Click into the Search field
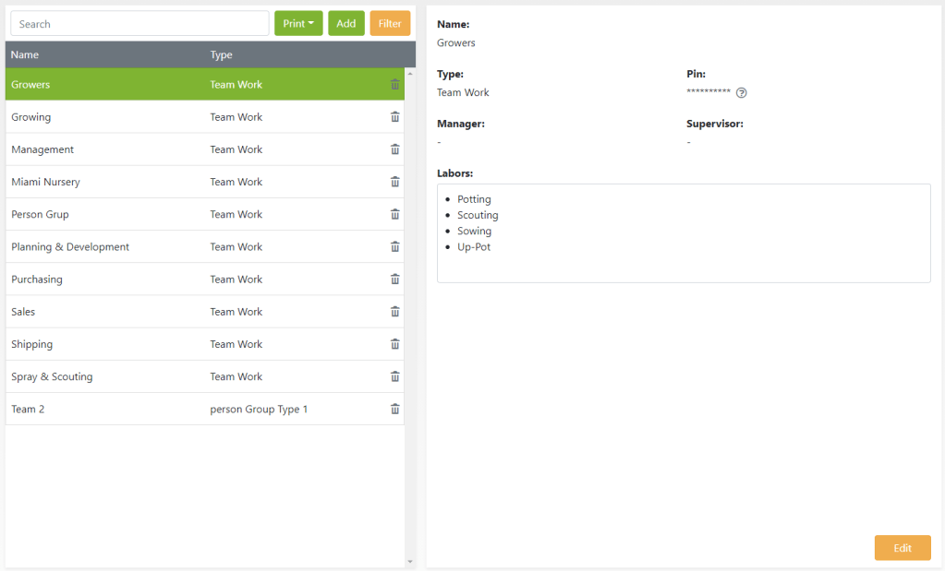Viewport: 945px width, 571px height. pos(139,24)
